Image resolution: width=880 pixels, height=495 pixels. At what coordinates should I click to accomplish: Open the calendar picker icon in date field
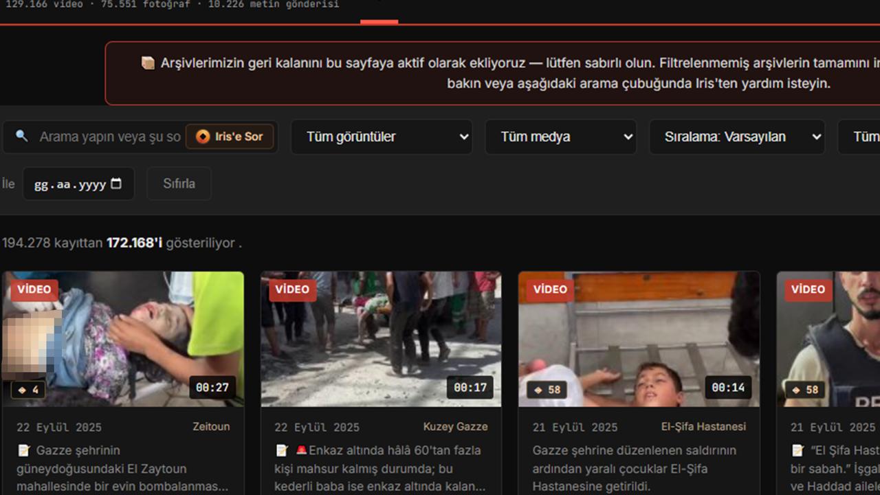[x=116, y=184]
